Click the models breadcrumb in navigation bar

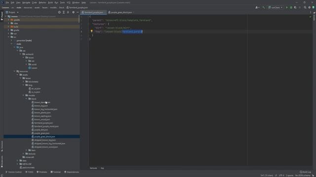(x=53, y=7)
